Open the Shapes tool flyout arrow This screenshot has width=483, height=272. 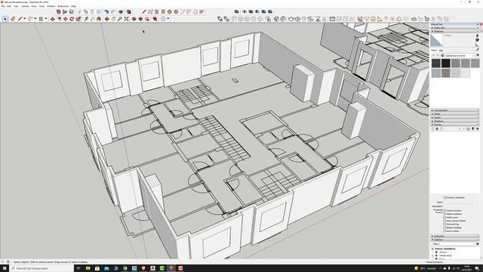(46, 19)
